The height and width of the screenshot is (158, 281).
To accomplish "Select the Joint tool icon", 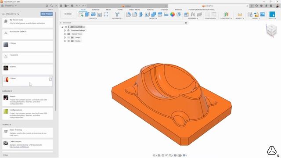I will [193, 14].
